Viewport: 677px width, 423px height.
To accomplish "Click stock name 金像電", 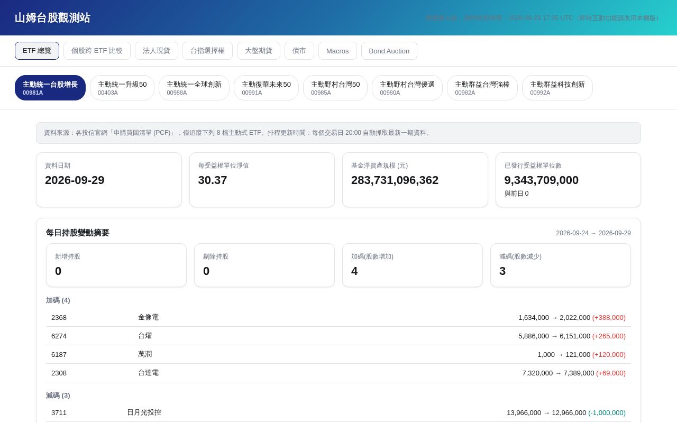I will tap(148, 317).
